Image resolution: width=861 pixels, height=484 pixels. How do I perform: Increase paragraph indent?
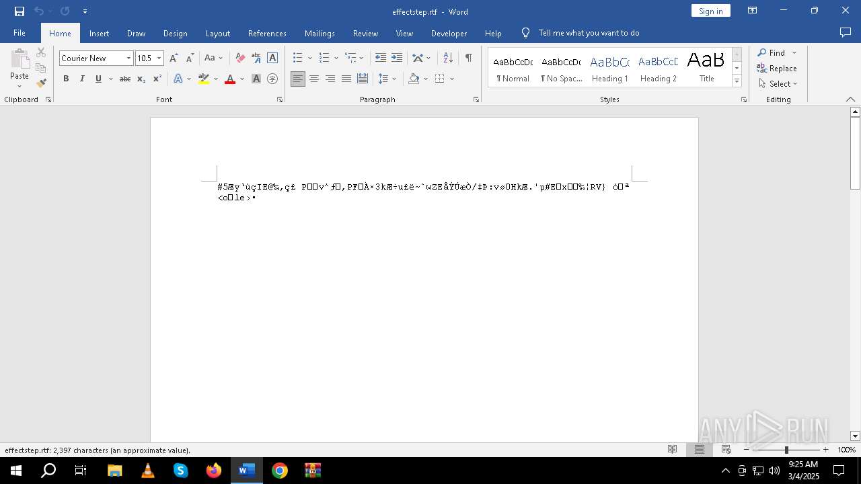[397, 58]
